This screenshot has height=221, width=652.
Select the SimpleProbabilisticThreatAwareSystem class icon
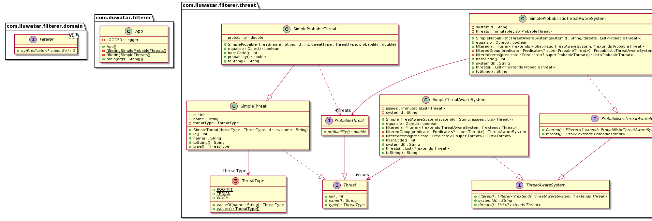(523, 19)
